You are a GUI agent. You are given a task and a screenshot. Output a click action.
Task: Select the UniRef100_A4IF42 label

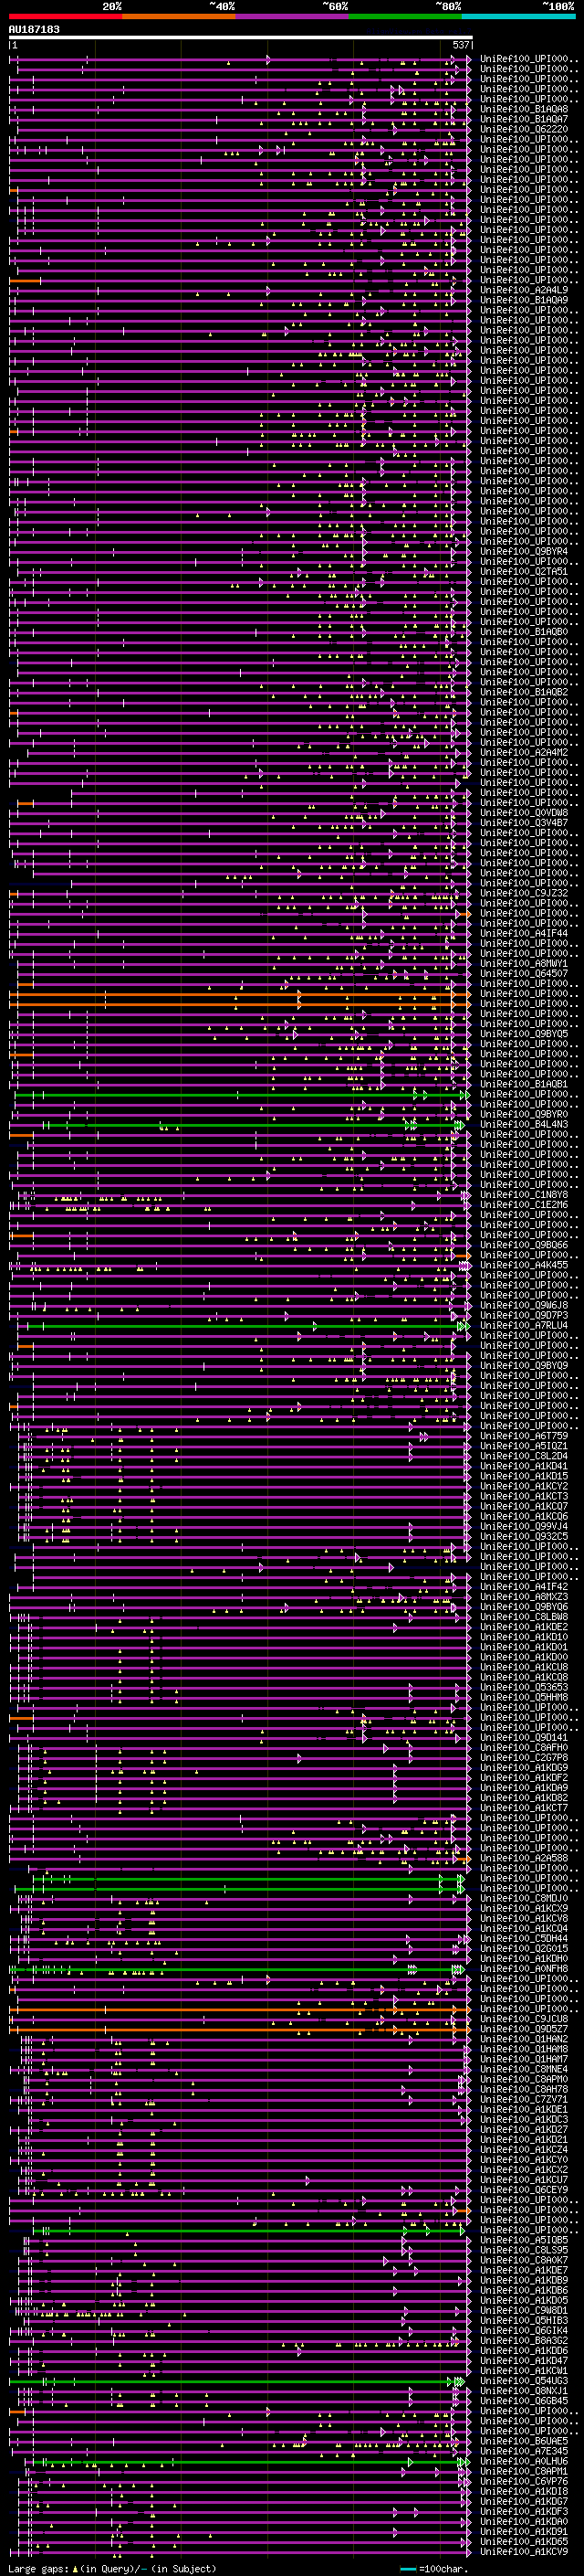[524, 1587]
